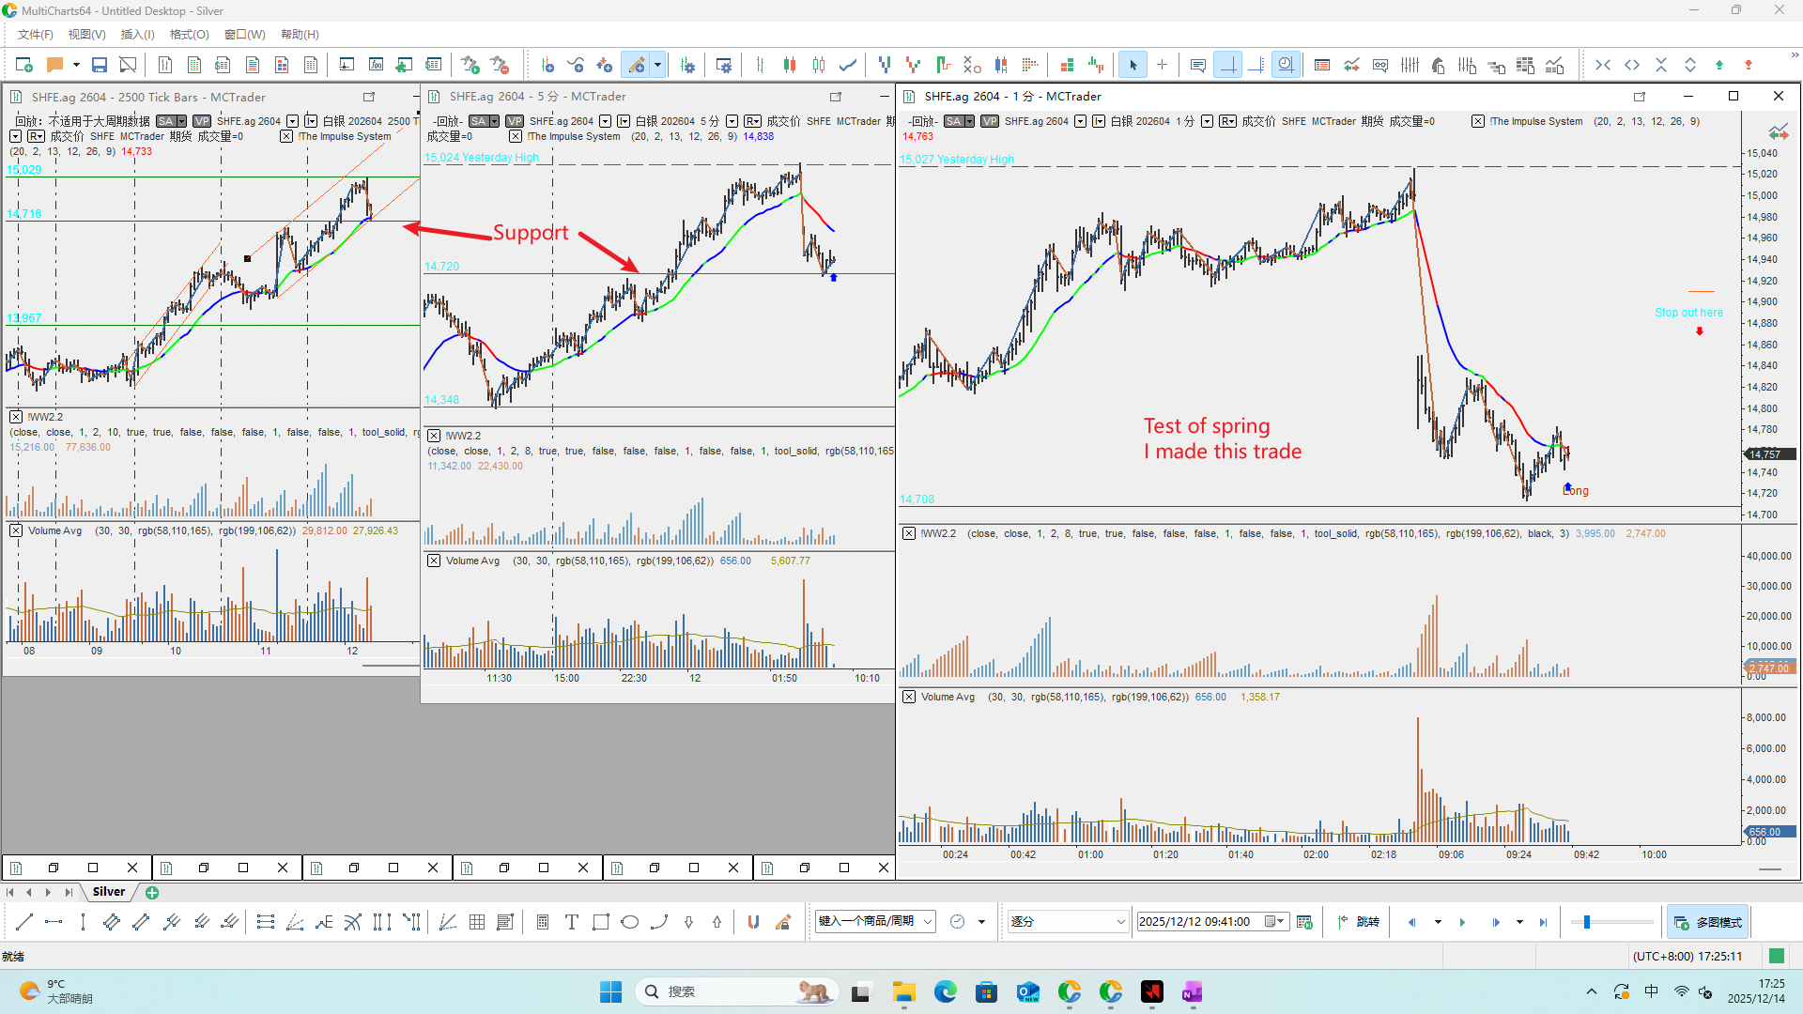Toggle Impulse System checkbox in 5-minute chart

click(516, 136)
